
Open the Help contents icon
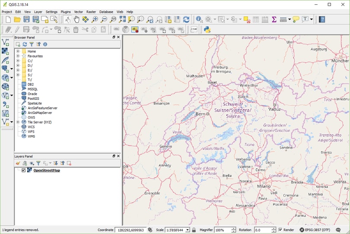[x=322, y=19]
